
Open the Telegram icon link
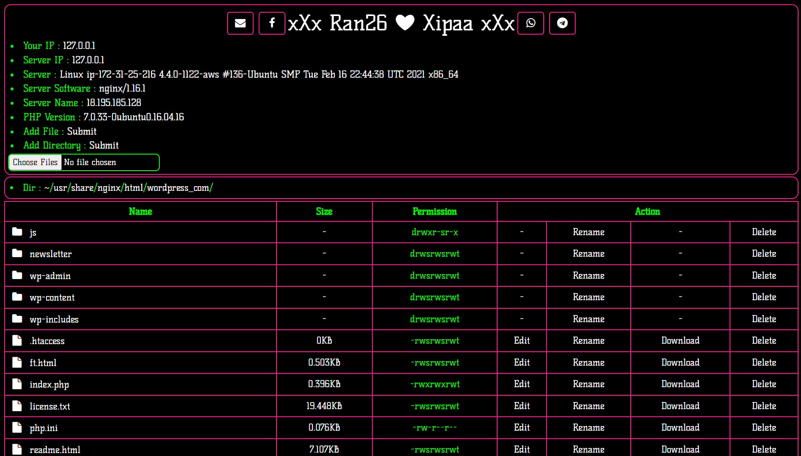pos(562,23)
